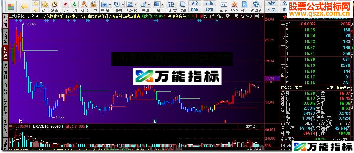Go back with the yellow left arrow
This screenshot has width=354, height=153.
pos(24,6)
